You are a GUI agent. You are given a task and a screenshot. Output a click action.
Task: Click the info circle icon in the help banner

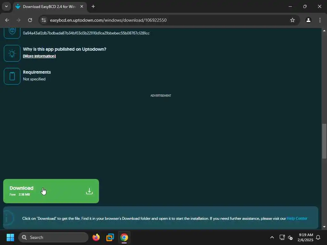click(8, 218)
